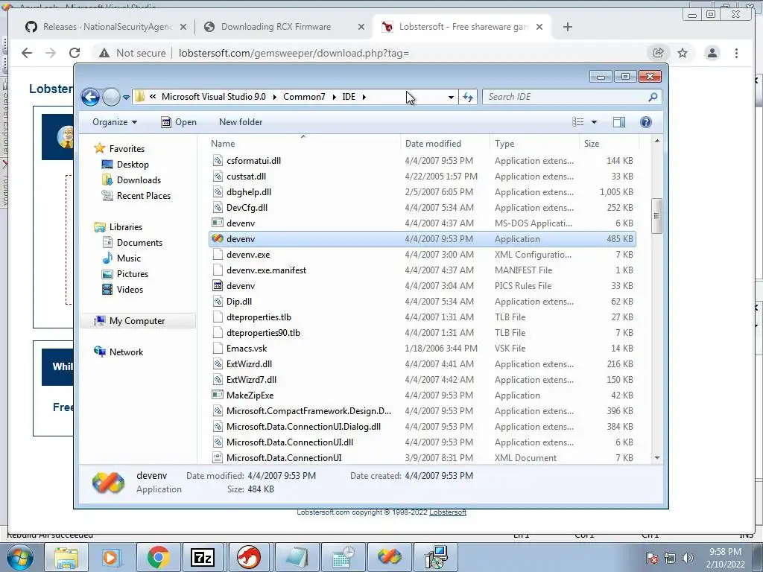
Task: Open Chrome profile icon
Action: (712, 53)
